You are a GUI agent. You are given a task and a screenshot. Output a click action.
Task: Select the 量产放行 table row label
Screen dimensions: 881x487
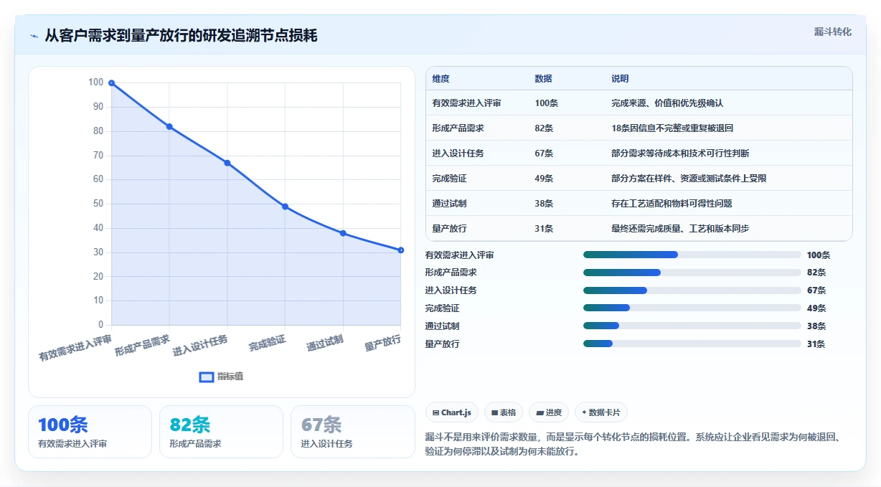[449, 229]
